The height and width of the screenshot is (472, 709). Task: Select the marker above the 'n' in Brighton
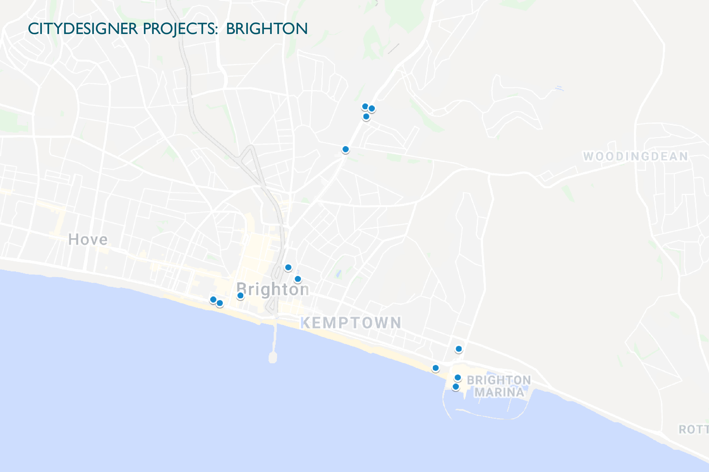pos(298,279)
